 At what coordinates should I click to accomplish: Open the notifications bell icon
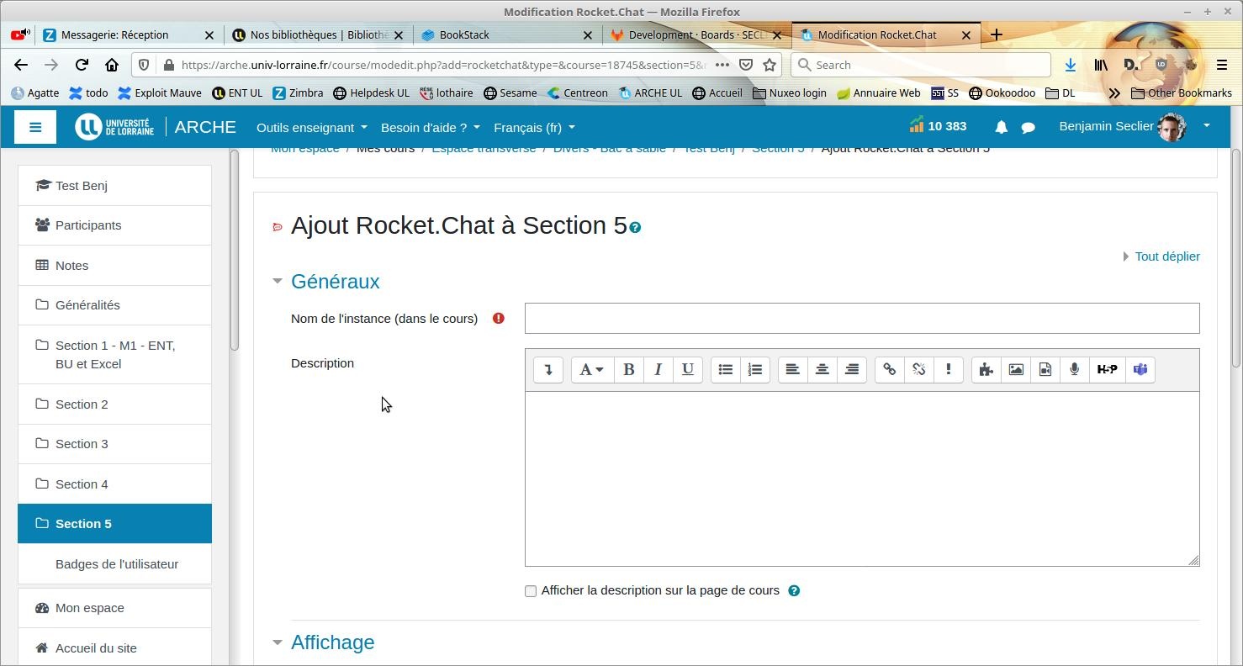tap(1001, 127)
